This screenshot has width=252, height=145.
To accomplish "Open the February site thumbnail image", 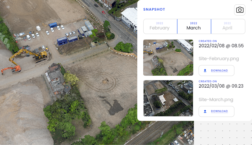I will coord(168,57).
